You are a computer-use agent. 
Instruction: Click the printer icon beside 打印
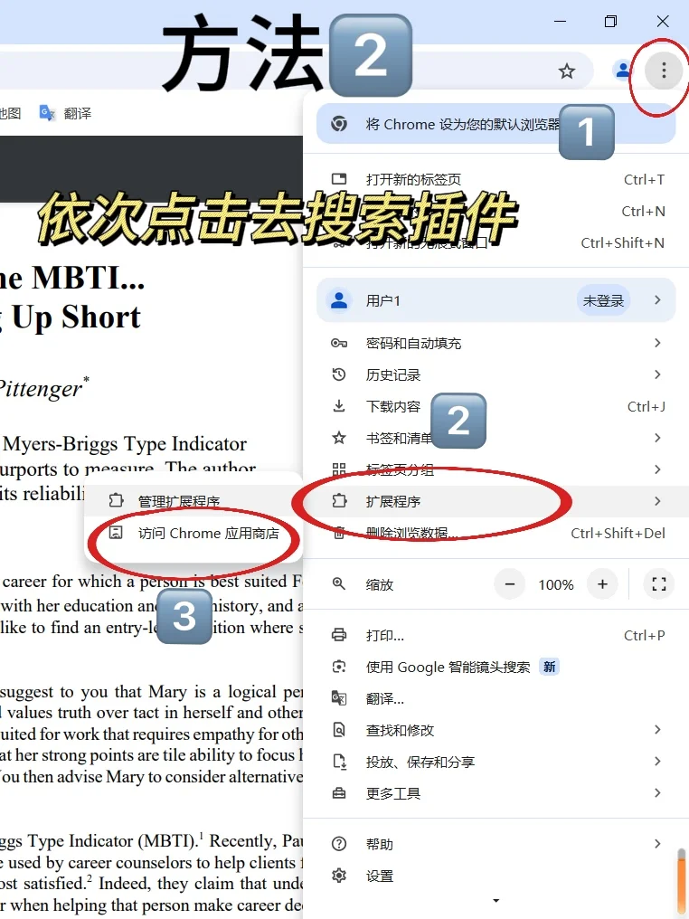(339, 635)
